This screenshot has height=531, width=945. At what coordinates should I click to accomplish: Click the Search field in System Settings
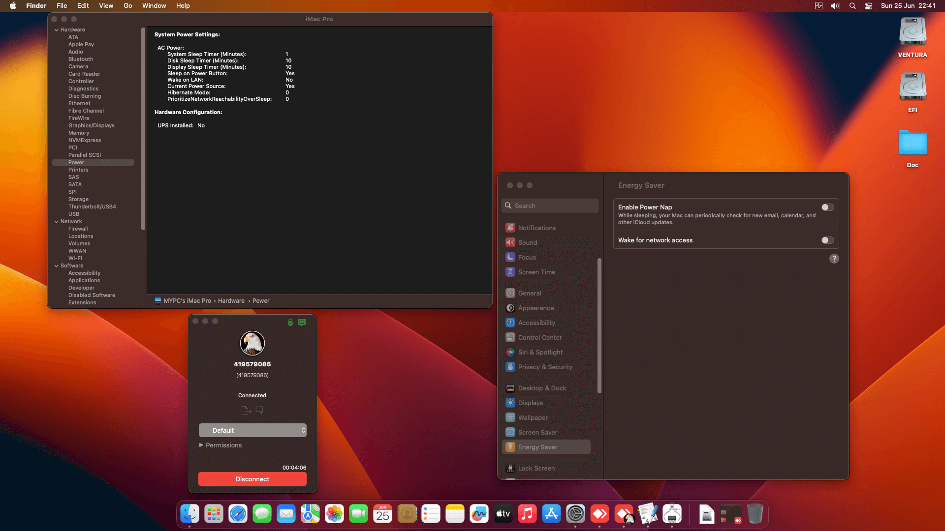point(550,206)
